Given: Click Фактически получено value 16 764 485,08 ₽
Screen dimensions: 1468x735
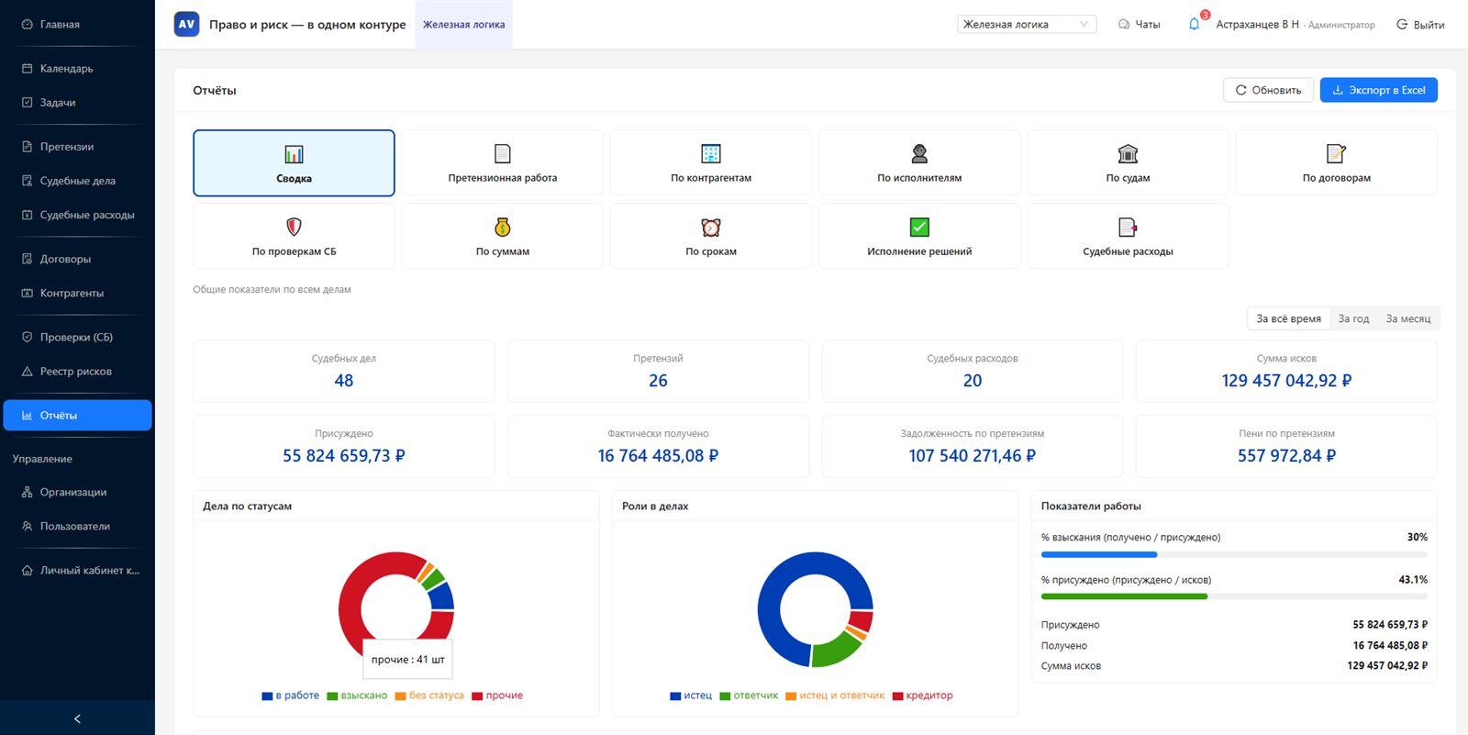Looking at the screenshot, I should click(658, 456).
